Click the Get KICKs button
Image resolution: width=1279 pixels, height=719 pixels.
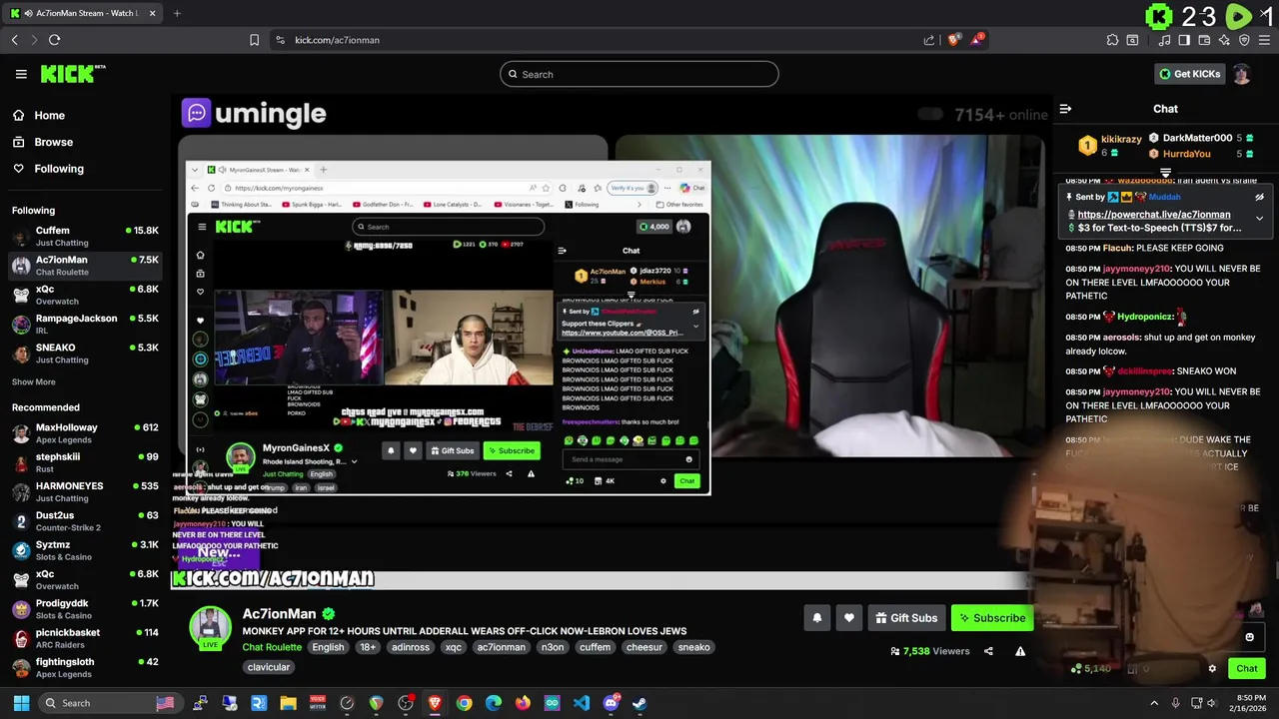click(1189, 74)
